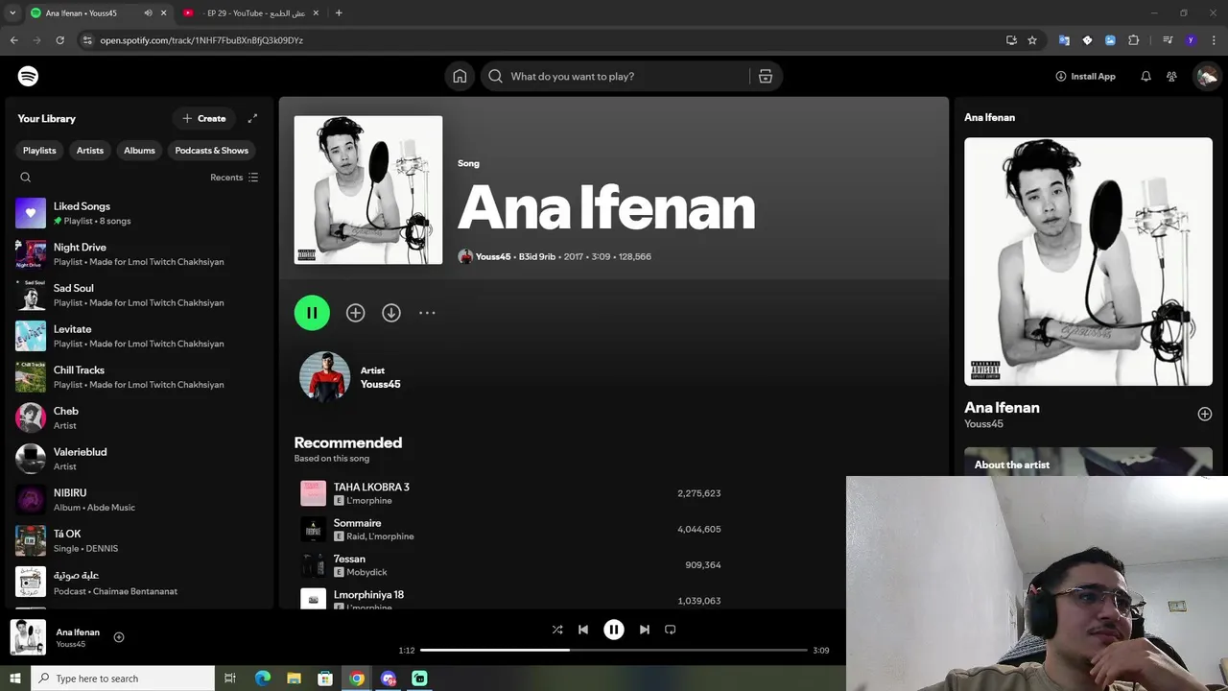The image size is (1228, 691).
Task: Go to Spotify Home icon
Action: pos(460,76)
